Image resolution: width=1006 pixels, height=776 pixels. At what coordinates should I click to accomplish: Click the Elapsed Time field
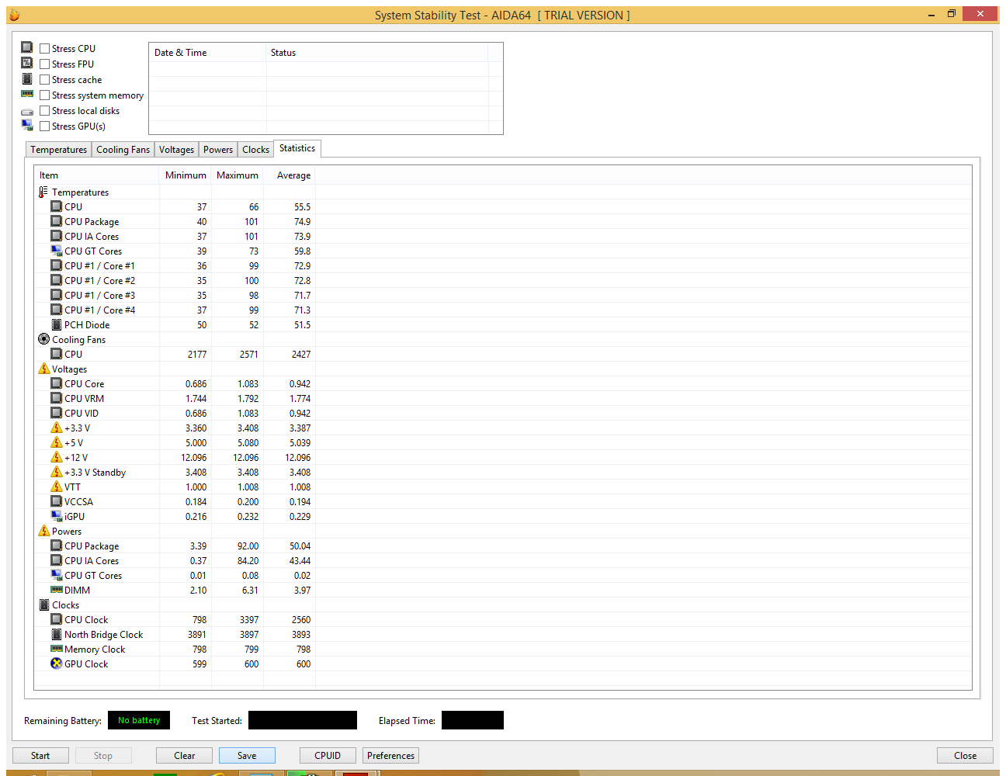[473, 720]
